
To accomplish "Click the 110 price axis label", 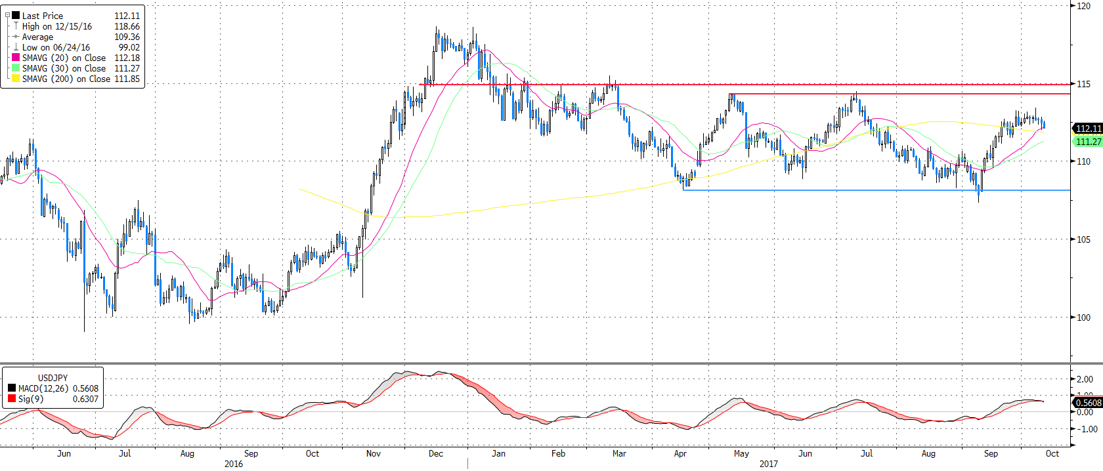I will tap(1083, 161).
